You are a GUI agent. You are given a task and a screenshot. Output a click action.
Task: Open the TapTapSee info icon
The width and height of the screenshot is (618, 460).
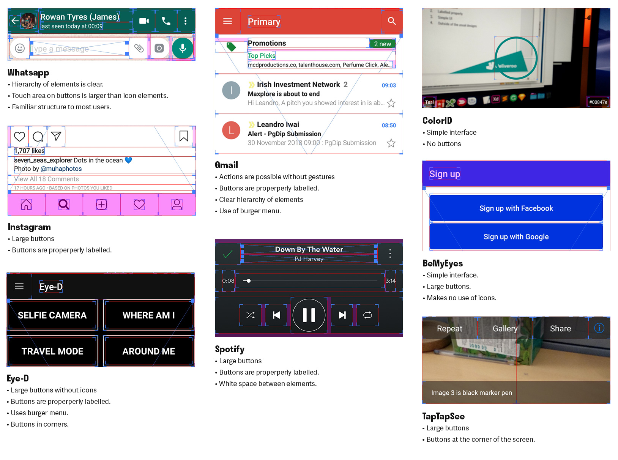coord(599,328)
